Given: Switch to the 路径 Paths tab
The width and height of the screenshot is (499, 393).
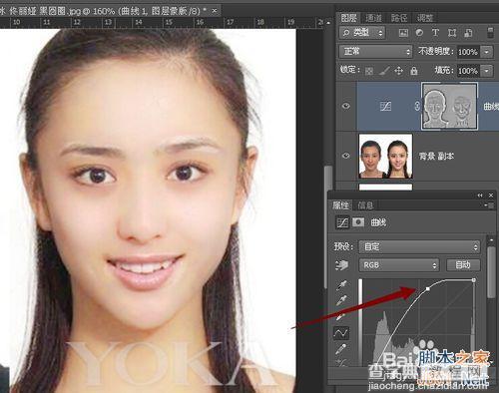Looking at the screenshot, I should 399,18.
